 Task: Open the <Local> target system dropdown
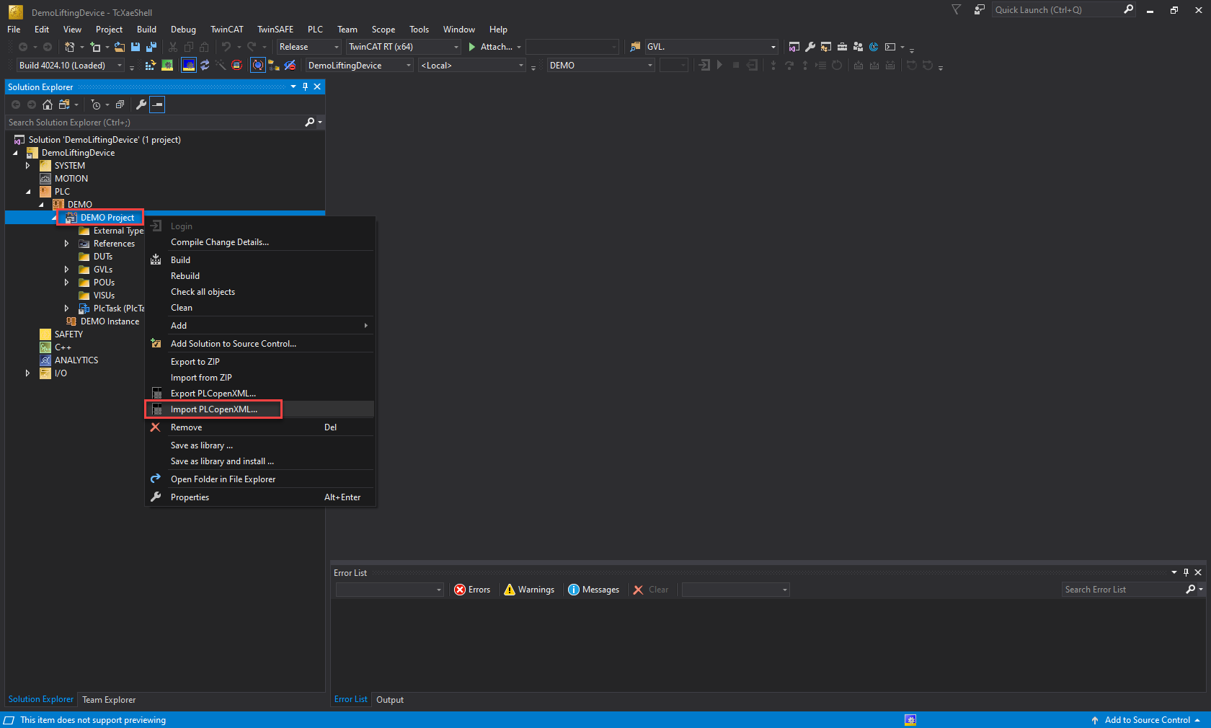tap(472, 66)
